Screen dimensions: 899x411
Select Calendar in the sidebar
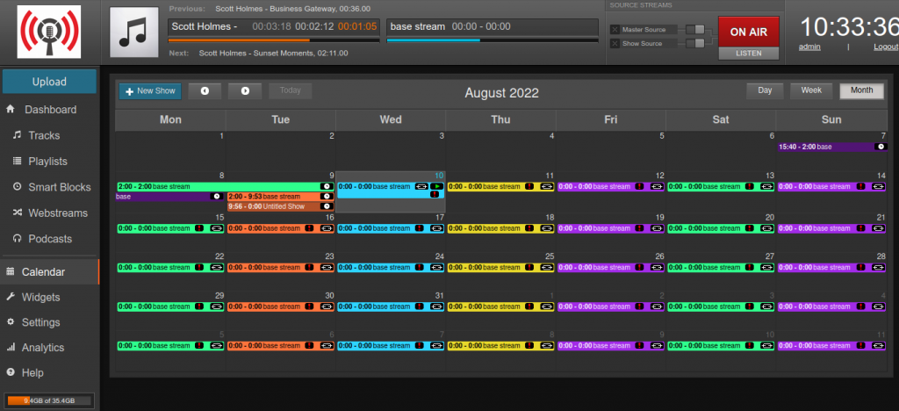click(x=50, y=271)
